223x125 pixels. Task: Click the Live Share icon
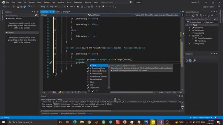click(205, 7)
